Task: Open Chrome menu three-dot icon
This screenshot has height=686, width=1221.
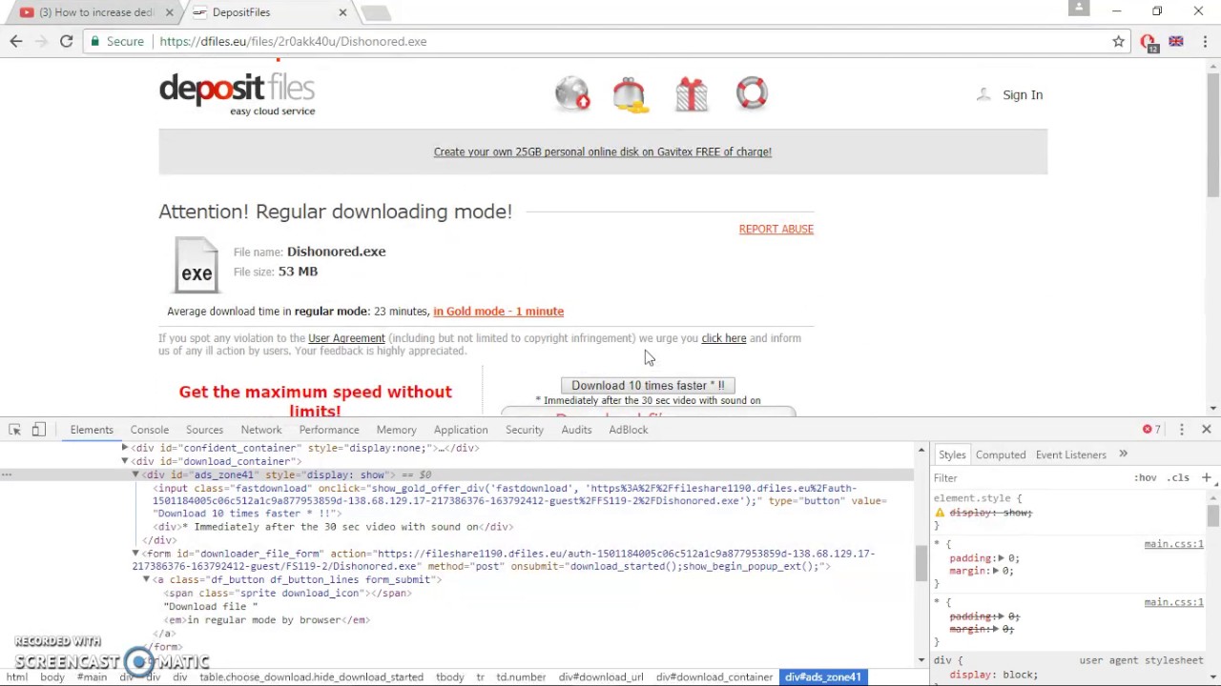Action: [x=1206, y=42]
